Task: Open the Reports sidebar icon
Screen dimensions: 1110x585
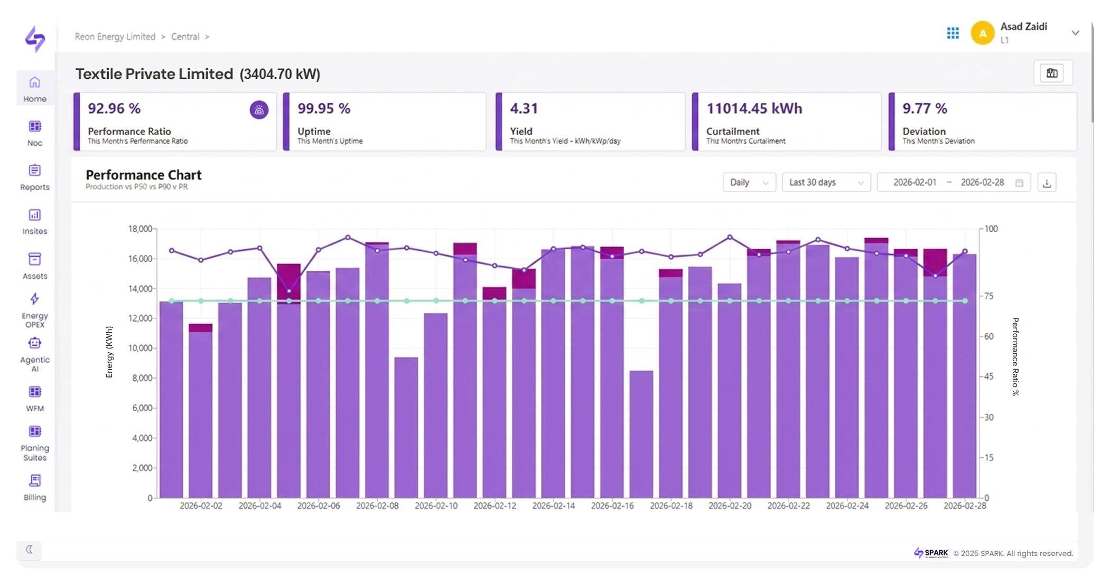Action: 34,171
